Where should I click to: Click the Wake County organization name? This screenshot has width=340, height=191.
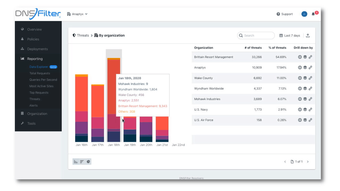click(x=203, y=78)
